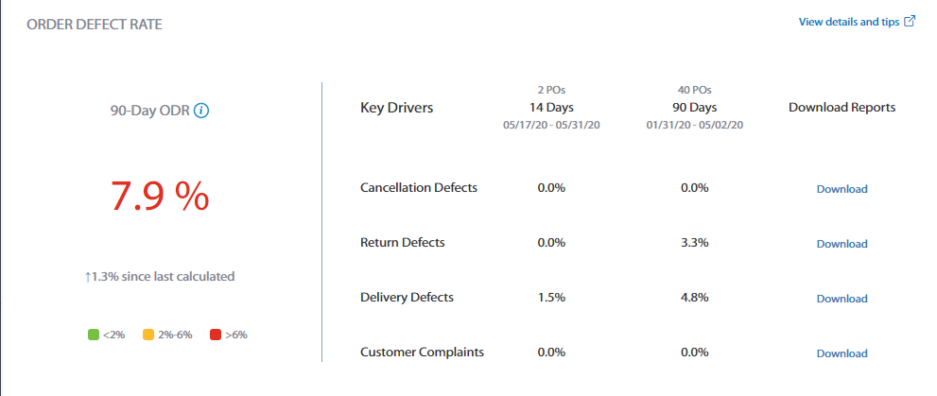Download the Customer Complaints report
This screenshot has width=937, height=396.
tap(842, 353)
